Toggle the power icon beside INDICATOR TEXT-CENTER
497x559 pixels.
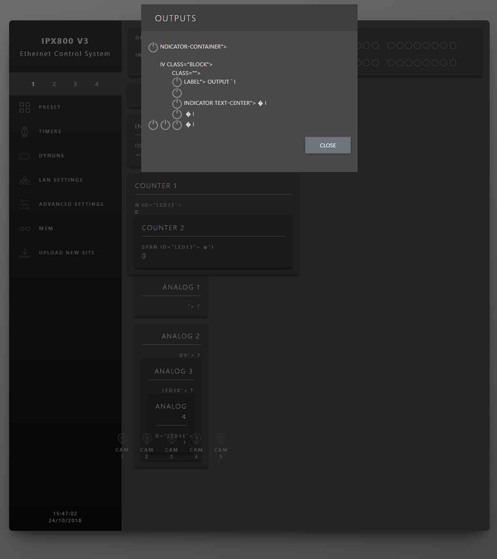click(177, 103)
